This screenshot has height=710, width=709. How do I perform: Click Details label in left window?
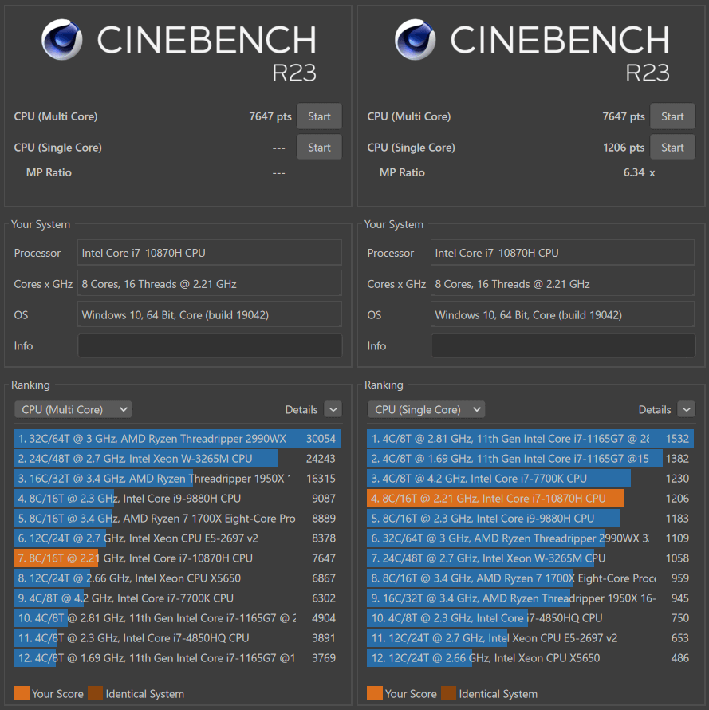click(x=301, y=409)
